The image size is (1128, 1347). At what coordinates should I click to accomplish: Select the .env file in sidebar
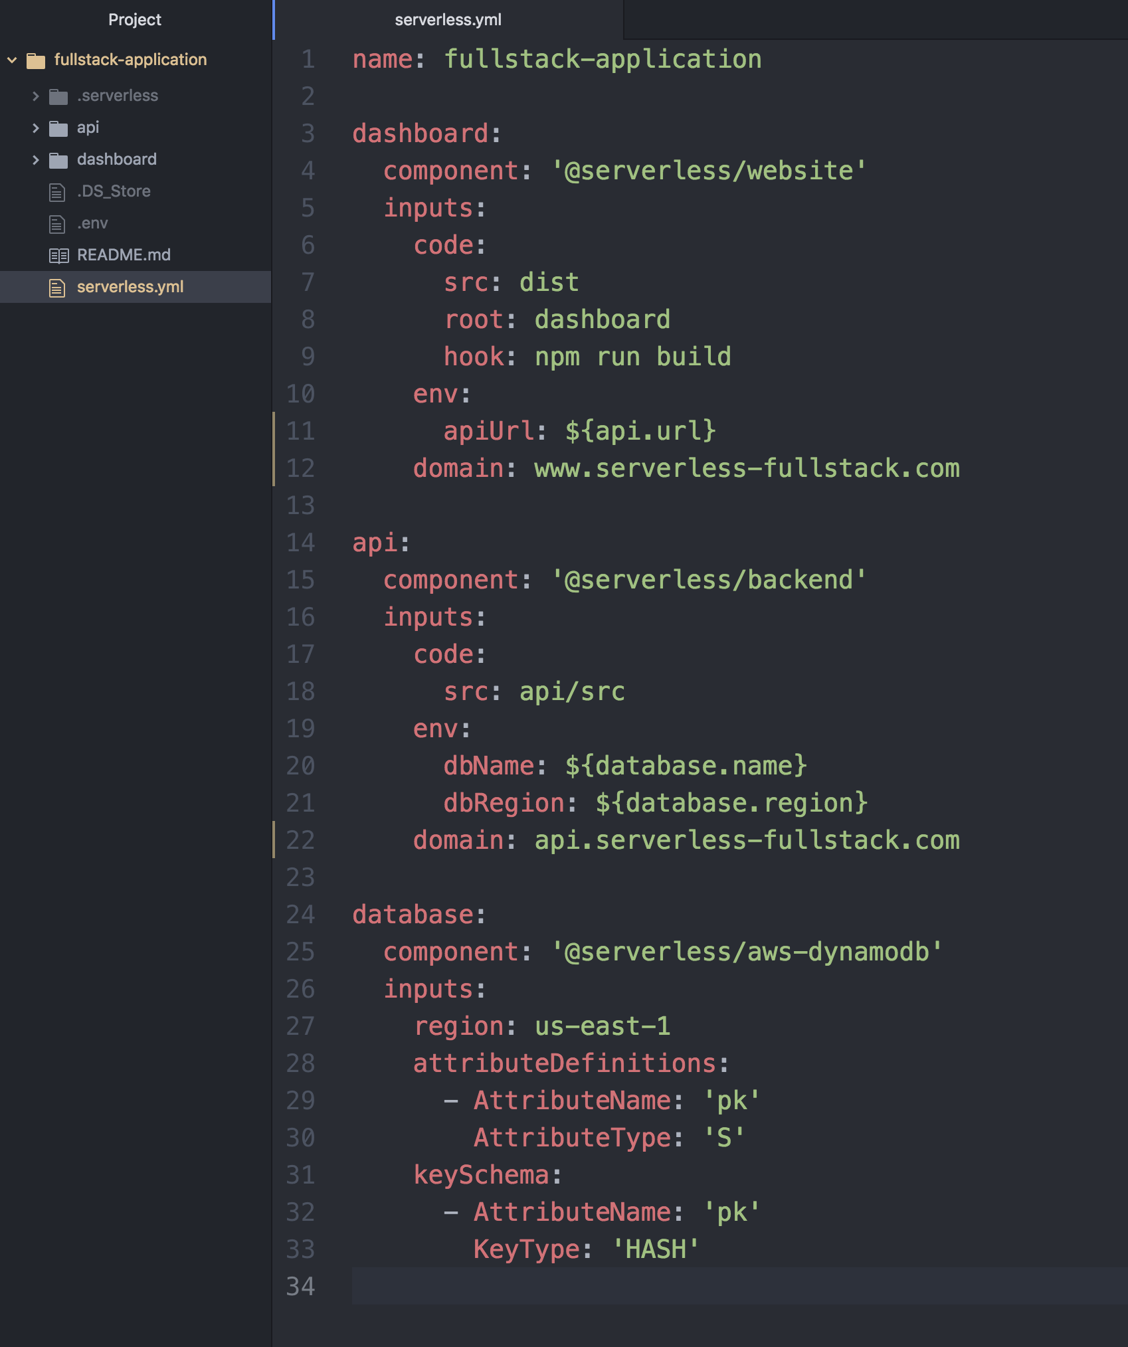click(x=93, y=223)
